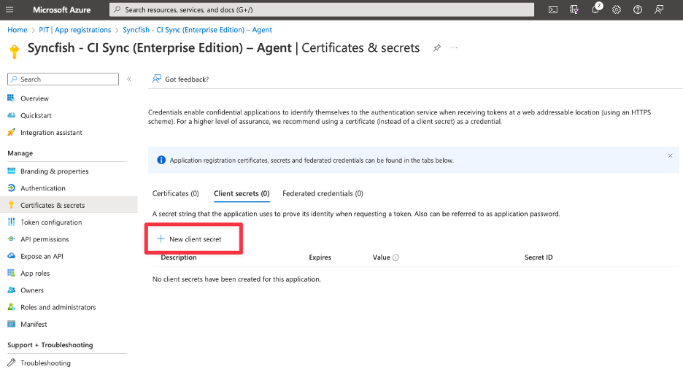683x372 pixels.
Task: Open the portal settings gear
Action: pos(617,9)
